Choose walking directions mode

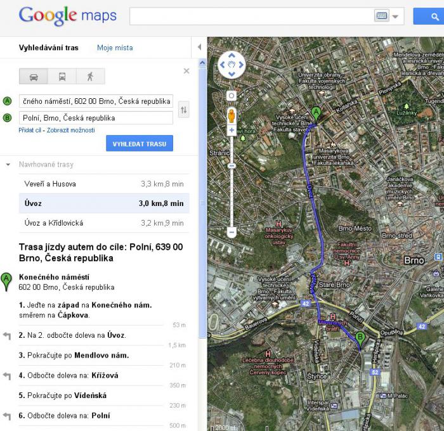click(90, 77)
